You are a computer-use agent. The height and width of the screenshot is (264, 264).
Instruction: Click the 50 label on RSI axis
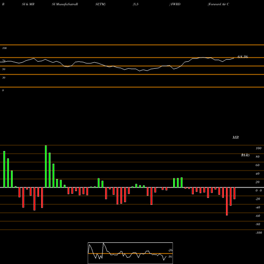point(4,69)
